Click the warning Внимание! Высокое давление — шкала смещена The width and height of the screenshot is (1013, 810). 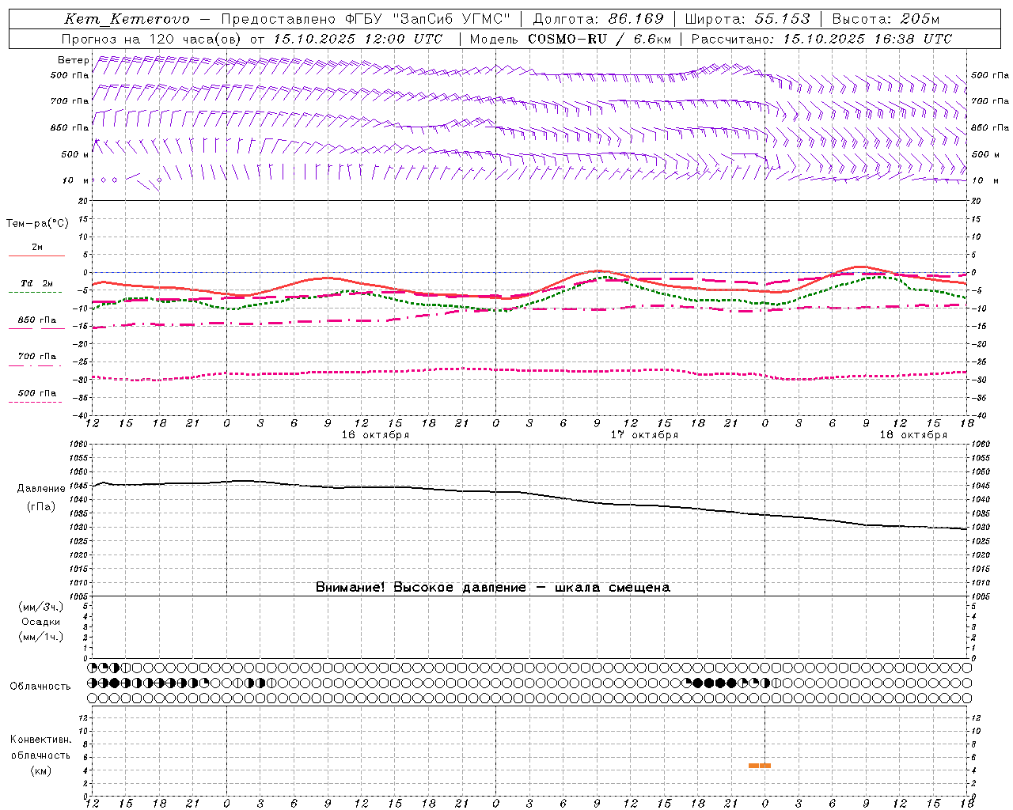pos(493,588)
